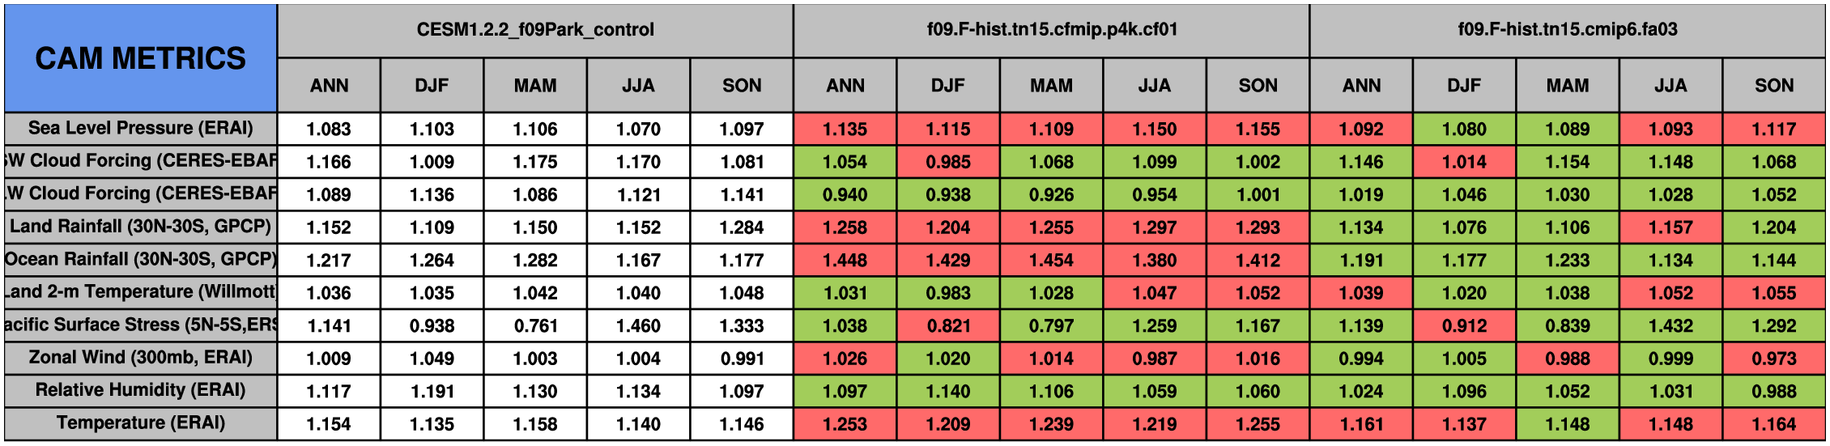Select the CESM1.2.2_f09Park_control group header

click(x=534, y=30)
